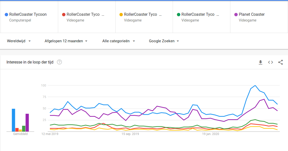Click the green average bar above Gemiddeld
288x151 pixels.
[24, 128]
